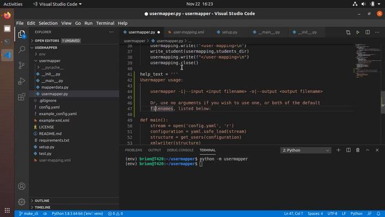
Task: Open the Run and Debug view
Action: 22,81
